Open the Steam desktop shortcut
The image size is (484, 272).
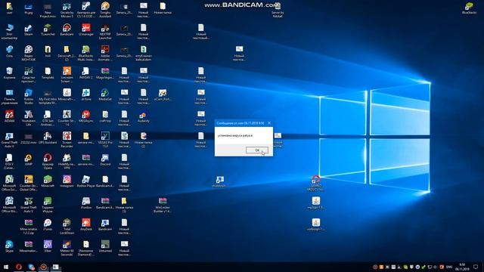(x=29, y=31)
